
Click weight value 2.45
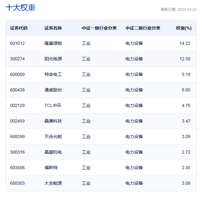186,168
